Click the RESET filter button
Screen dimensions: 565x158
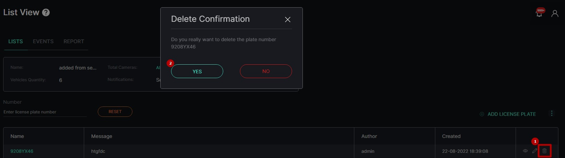115,112
